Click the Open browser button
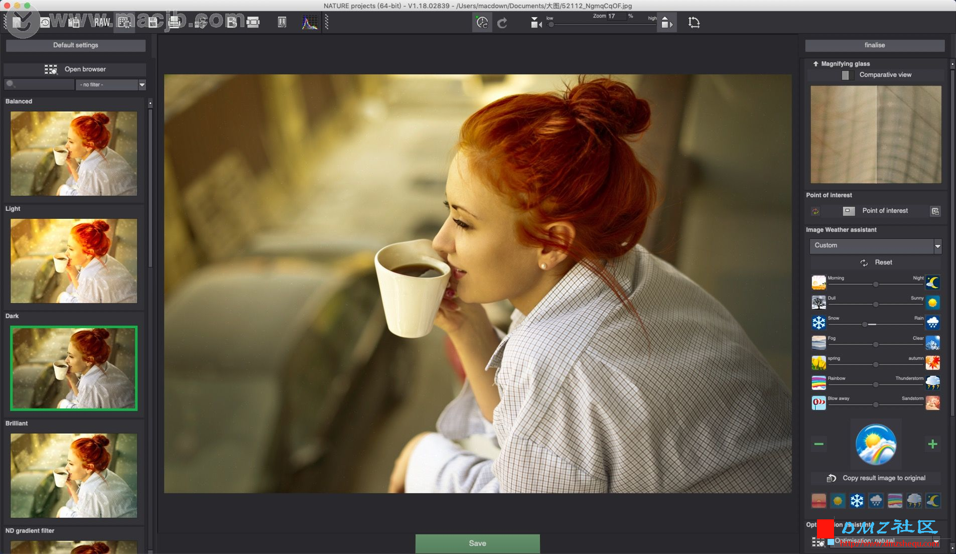956x554 pixels. (x=75, y=69)
